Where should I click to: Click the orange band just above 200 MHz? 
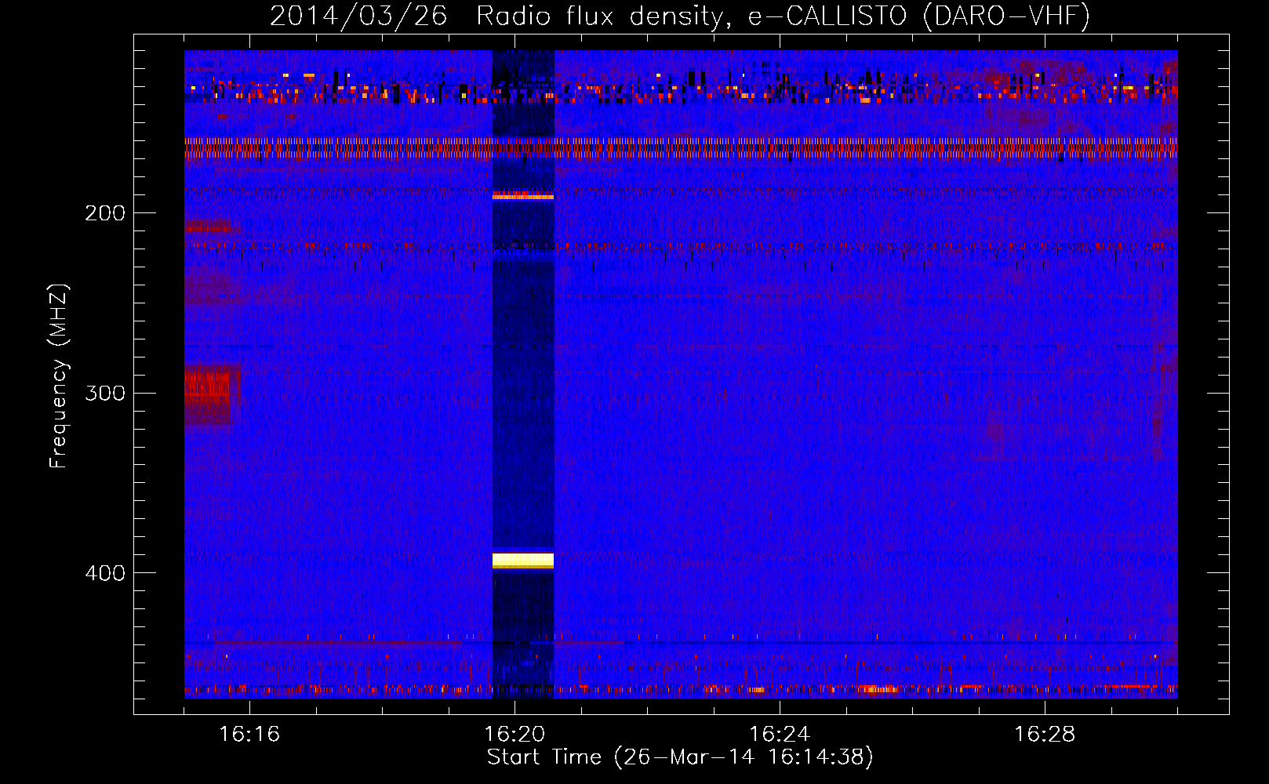click(523, 197)
